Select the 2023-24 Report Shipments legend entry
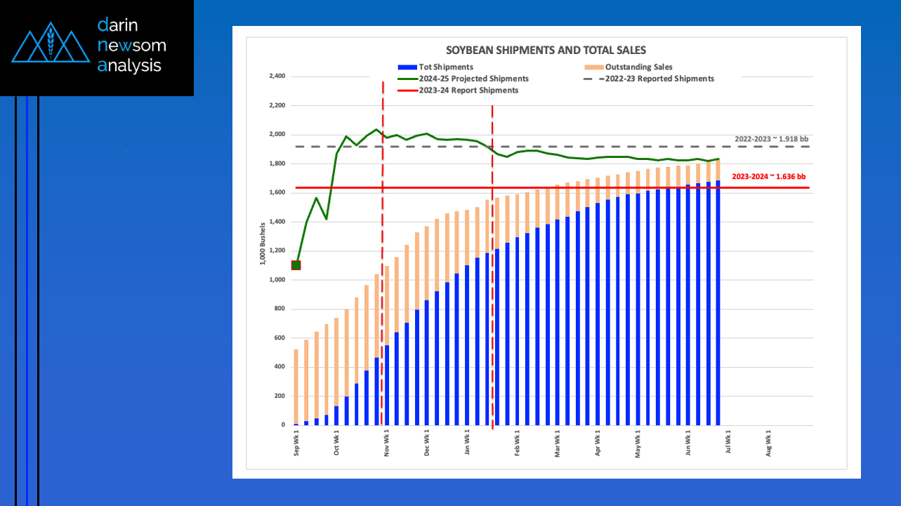The image size is (901, 506). coord(468,90)
